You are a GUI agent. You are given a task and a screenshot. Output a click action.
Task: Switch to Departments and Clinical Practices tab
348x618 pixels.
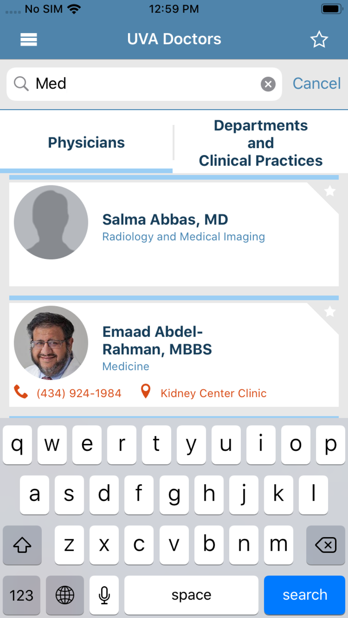coord(261,143)
